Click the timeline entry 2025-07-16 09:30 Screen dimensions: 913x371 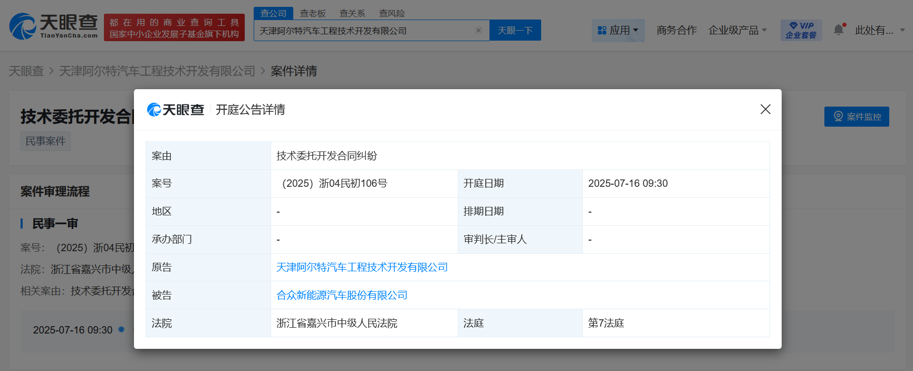(x=73, y=330)
